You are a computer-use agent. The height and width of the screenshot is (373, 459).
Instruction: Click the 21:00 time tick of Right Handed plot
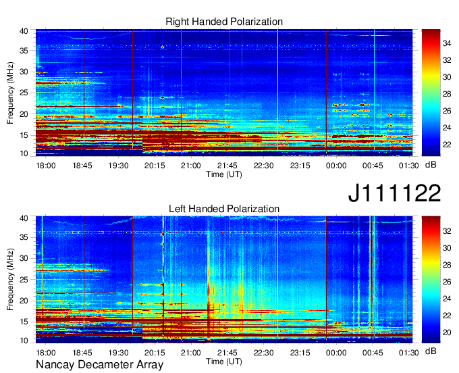tap(191, 166)
